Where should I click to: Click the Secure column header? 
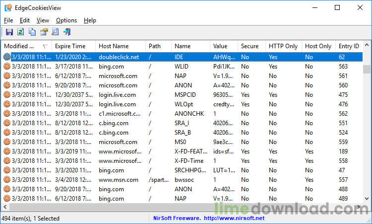250,46
